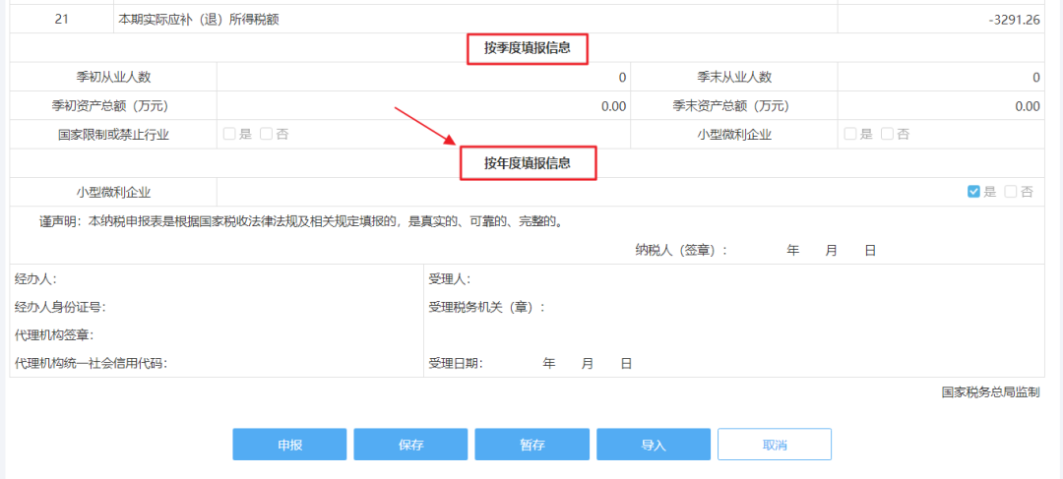Click the 保存 save button
Image resolution: width=1063 pixels, height=479 pixels.
[x=410, y=445]
